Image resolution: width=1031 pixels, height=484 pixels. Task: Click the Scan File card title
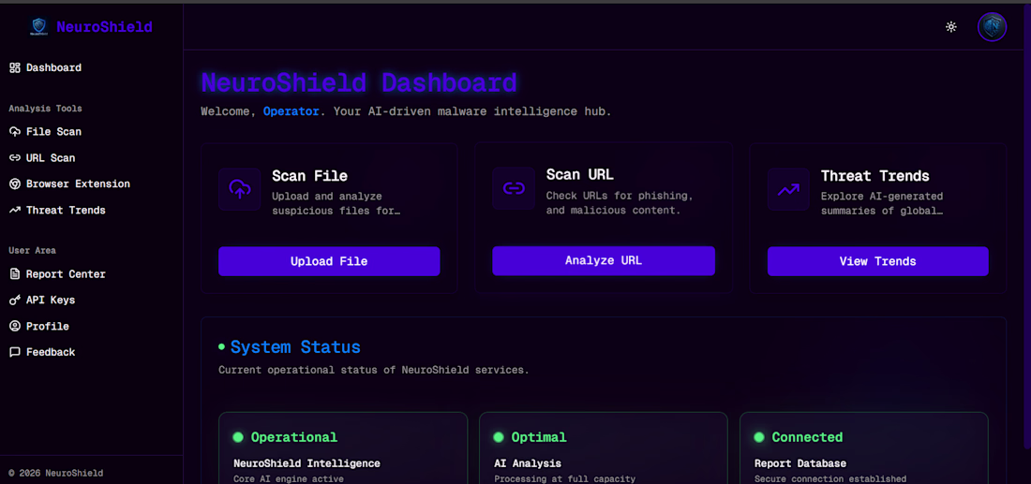(309, 176)
